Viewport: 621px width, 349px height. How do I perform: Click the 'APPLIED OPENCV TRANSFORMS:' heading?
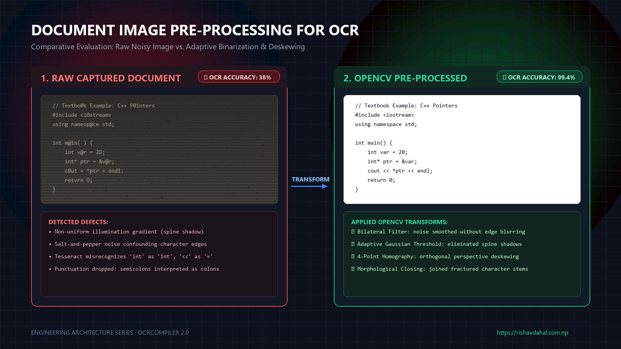pyautogui.click(x=399, y=222)
